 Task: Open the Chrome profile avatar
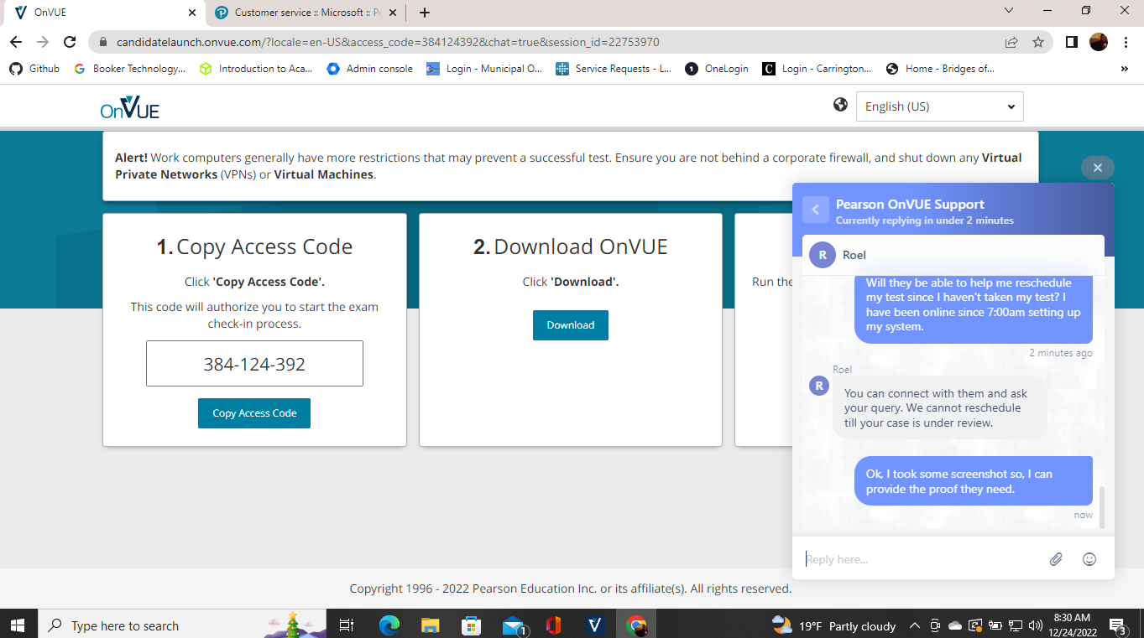1098,40
